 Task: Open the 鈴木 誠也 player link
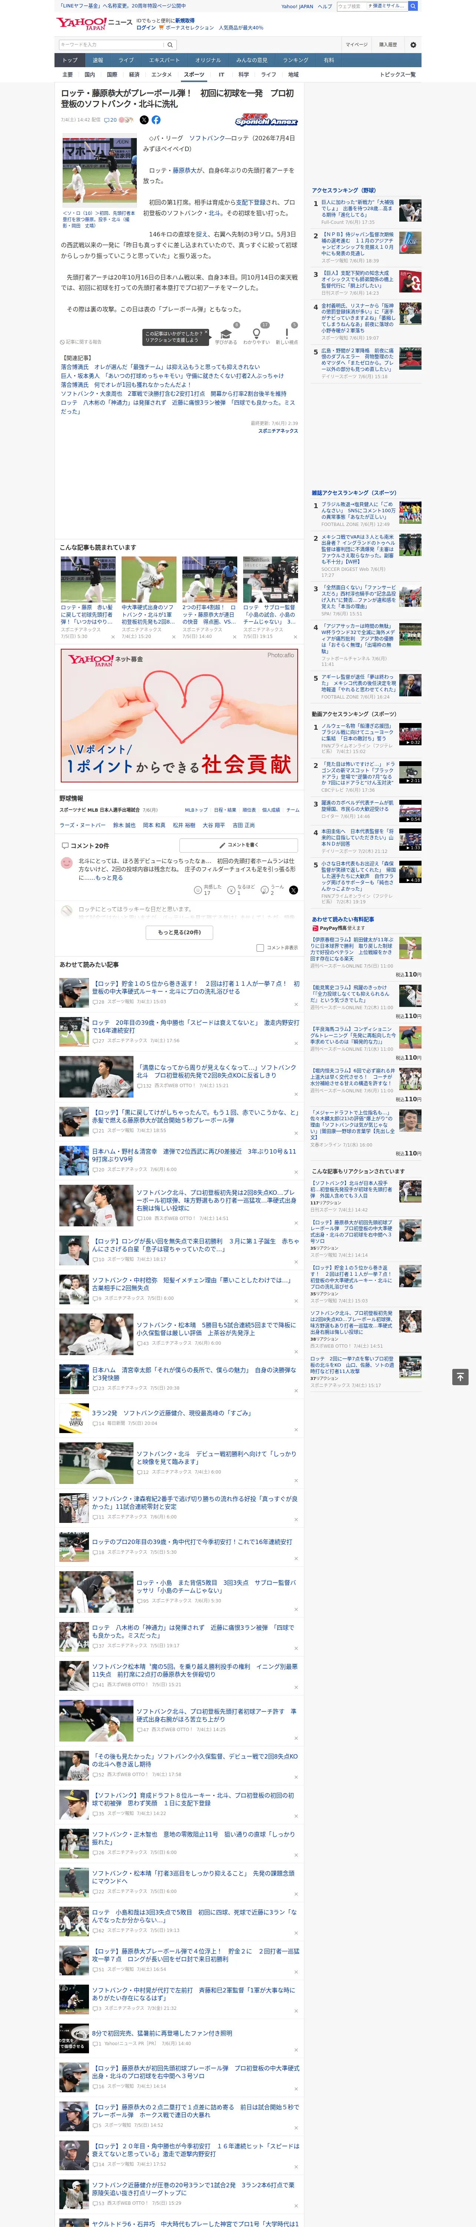tap(125, 825)
